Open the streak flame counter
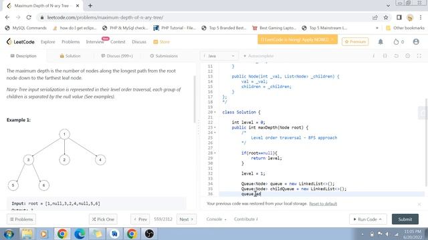The height and width of the screenshot is (240, 428). [x=399, y=41]
